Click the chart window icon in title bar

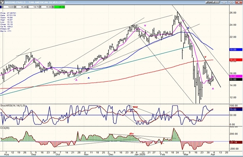[2, 2]
